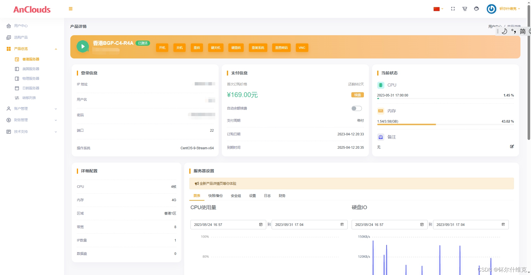Screen dimensions: 531x275
Task: Click the CentOS-9-Stream-x64 value
Action: click(x=197, y=148)
